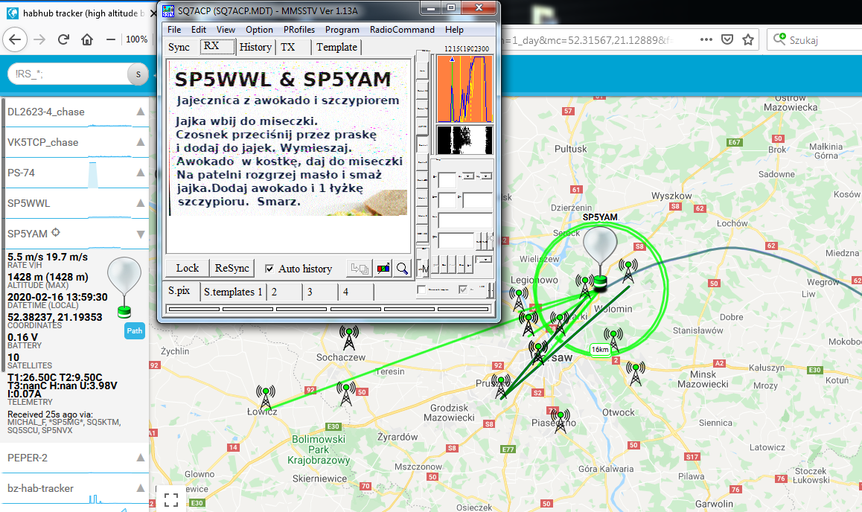Click the RGB color adjust icon

(x=383, y=269)
